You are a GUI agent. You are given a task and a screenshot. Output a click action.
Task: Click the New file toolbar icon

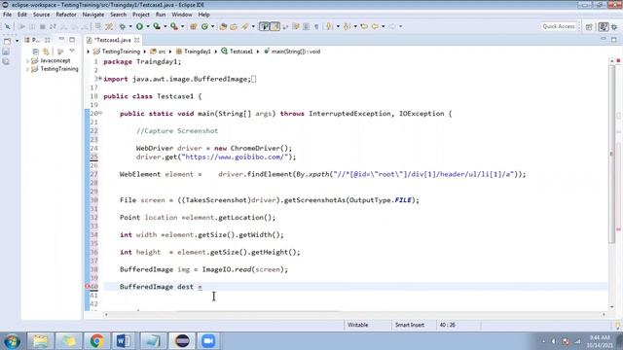coord(7,41)
